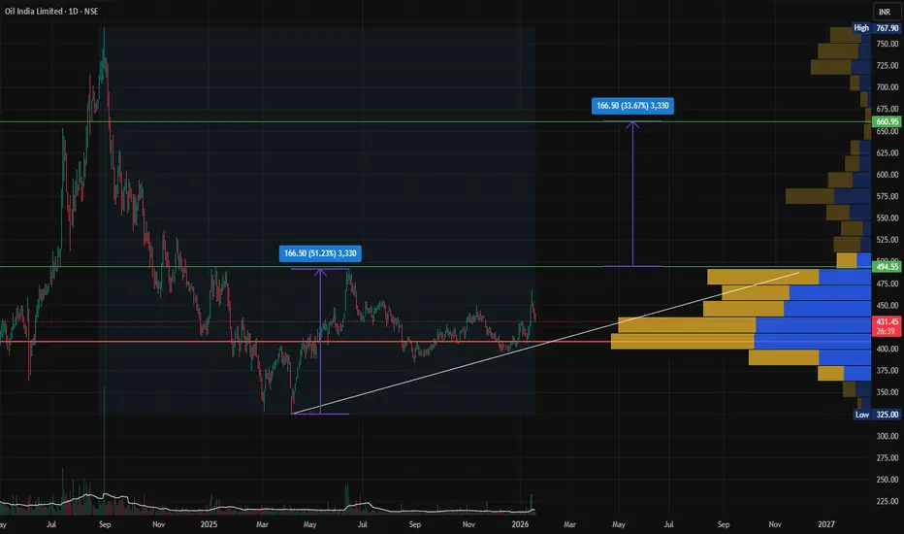Click the 300.00 price axis value
904x534 pixels.
(888, 437)
